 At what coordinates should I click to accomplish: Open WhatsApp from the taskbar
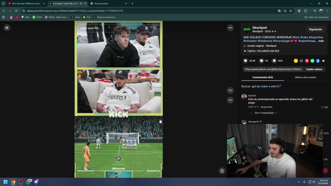(x=29, y=182)
